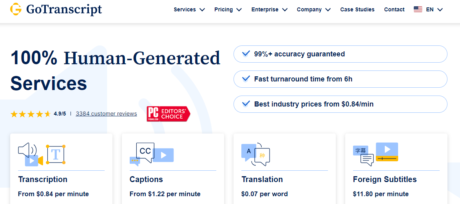Open the Pricing dropdown chevron
Image resolution: width=460 pixels, height=204 pixels.
tap(239, 9)
